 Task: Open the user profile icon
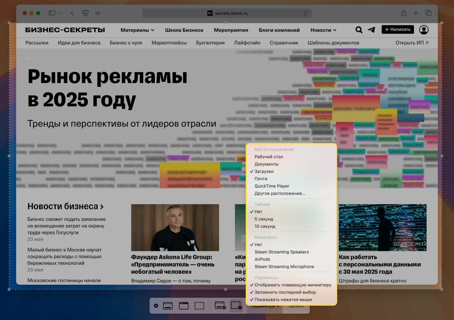tap(424, 30)
